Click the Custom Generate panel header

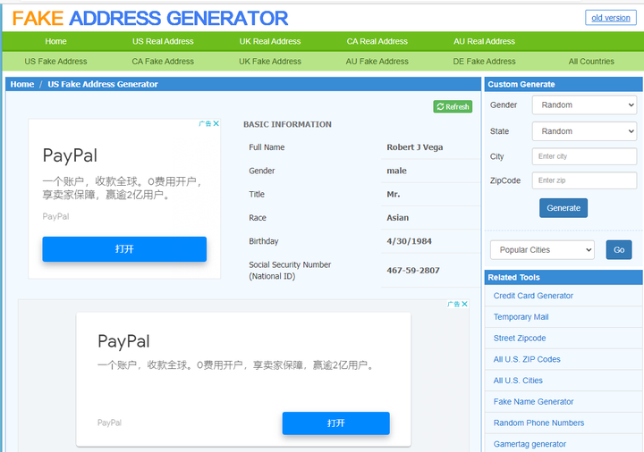coord(563,84)
